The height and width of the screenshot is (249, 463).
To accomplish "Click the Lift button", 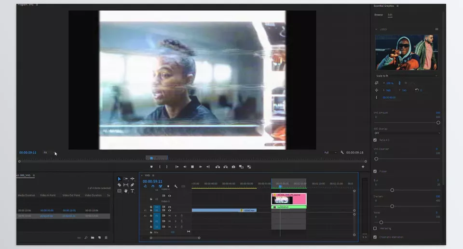I will tap(218, 167).
